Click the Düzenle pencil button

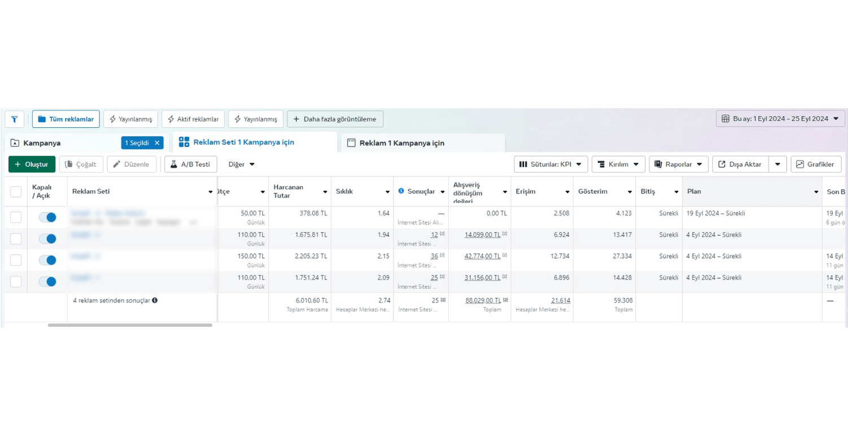point(131,165)
